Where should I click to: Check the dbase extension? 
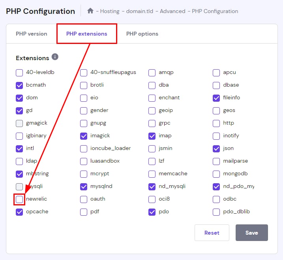(x=216, y=85)
